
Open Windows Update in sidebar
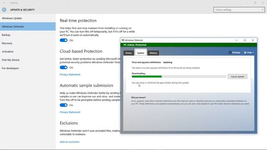coord(28,18)
